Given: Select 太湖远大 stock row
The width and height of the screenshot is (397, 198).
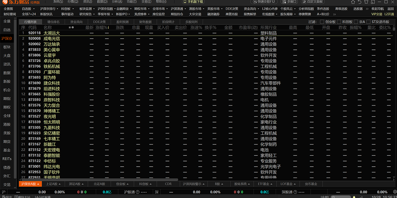Looking at the screenshot, I should click(52, 33).
